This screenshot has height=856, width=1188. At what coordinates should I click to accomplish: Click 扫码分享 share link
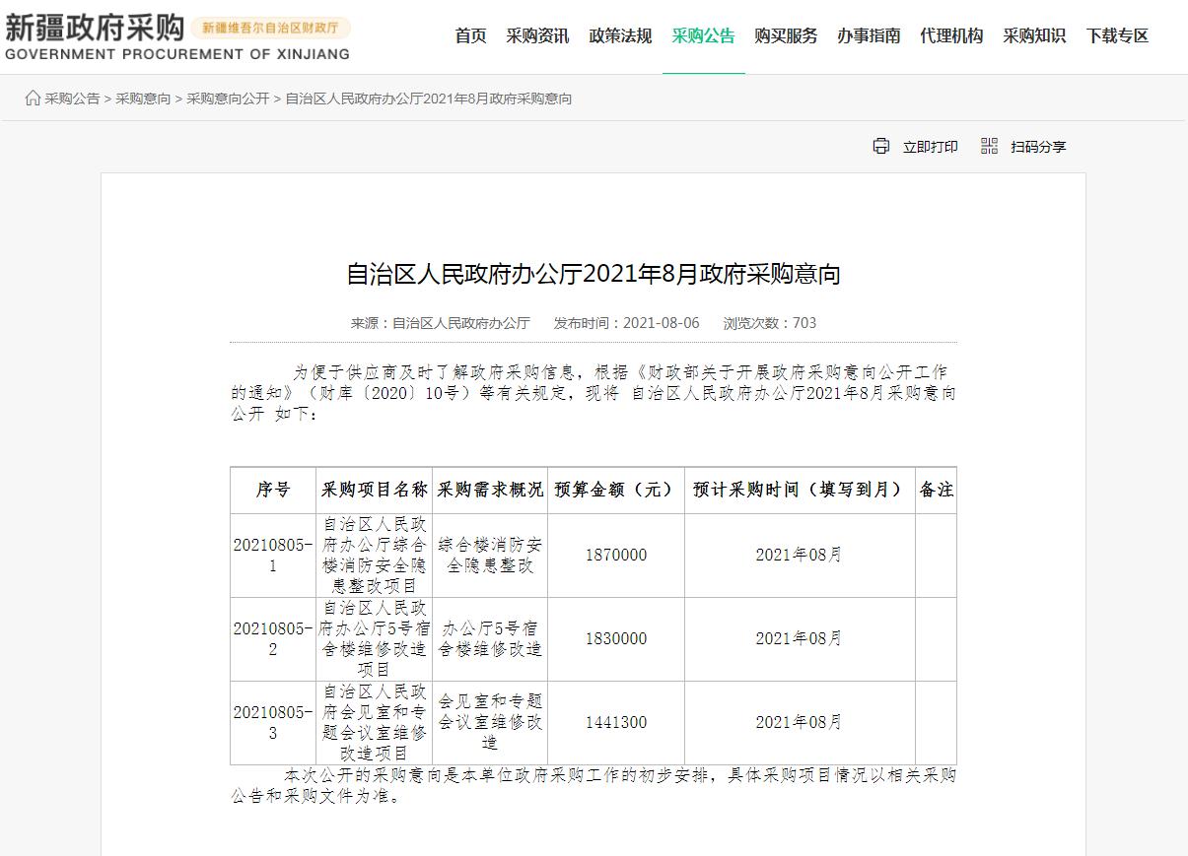pos(1038,147)
